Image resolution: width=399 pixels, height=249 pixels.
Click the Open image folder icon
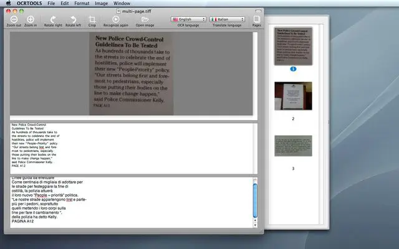coord(145,19)
